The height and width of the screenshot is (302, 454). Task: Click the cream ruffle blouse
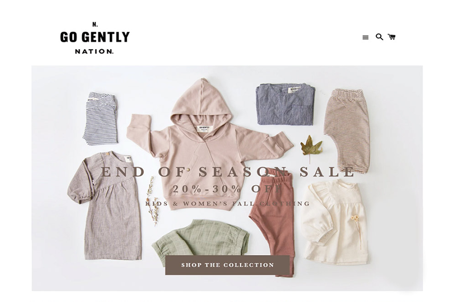click(334, 222)
